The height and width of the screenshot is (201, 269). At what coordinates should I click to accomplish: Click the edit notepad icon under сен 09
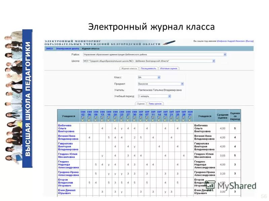pos(96,118)
